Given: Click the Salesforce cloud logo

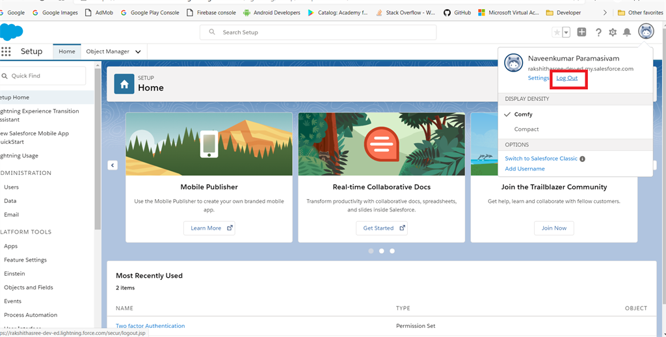Looking at the screenshot, I should click(x=11, y=32).
